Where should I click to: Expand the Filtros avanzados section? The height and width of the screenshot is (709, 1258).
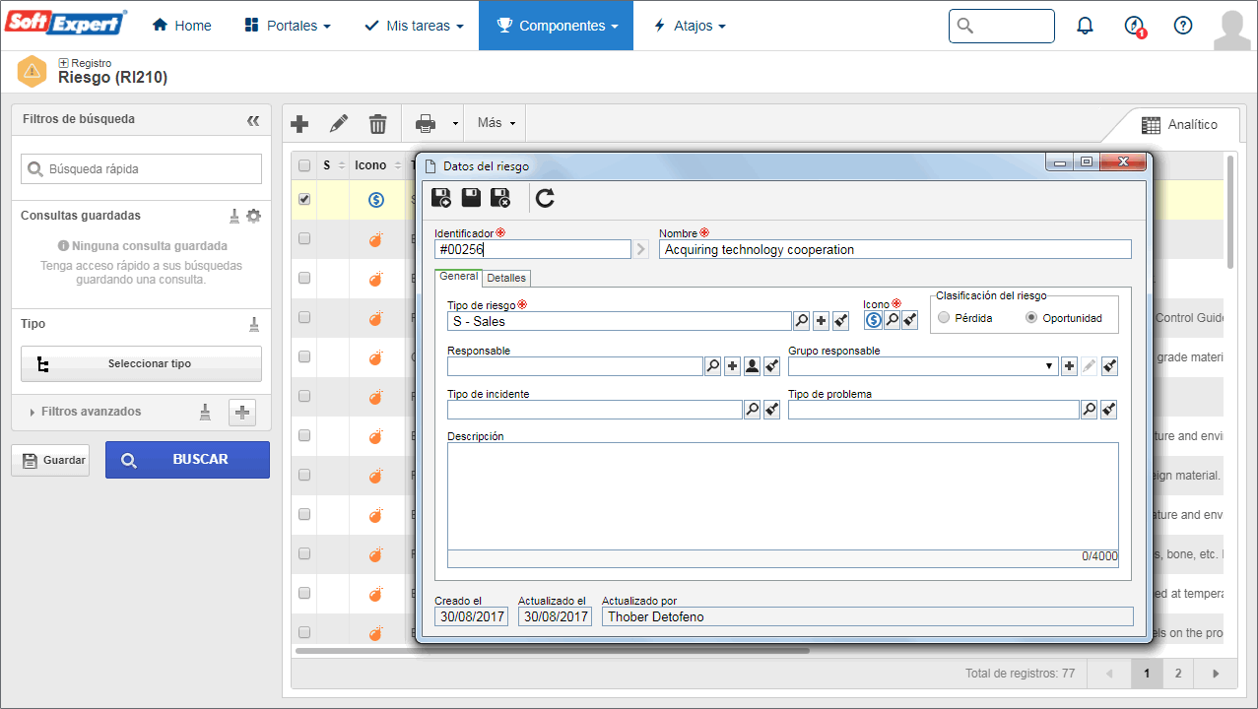[x=86, y=412]
